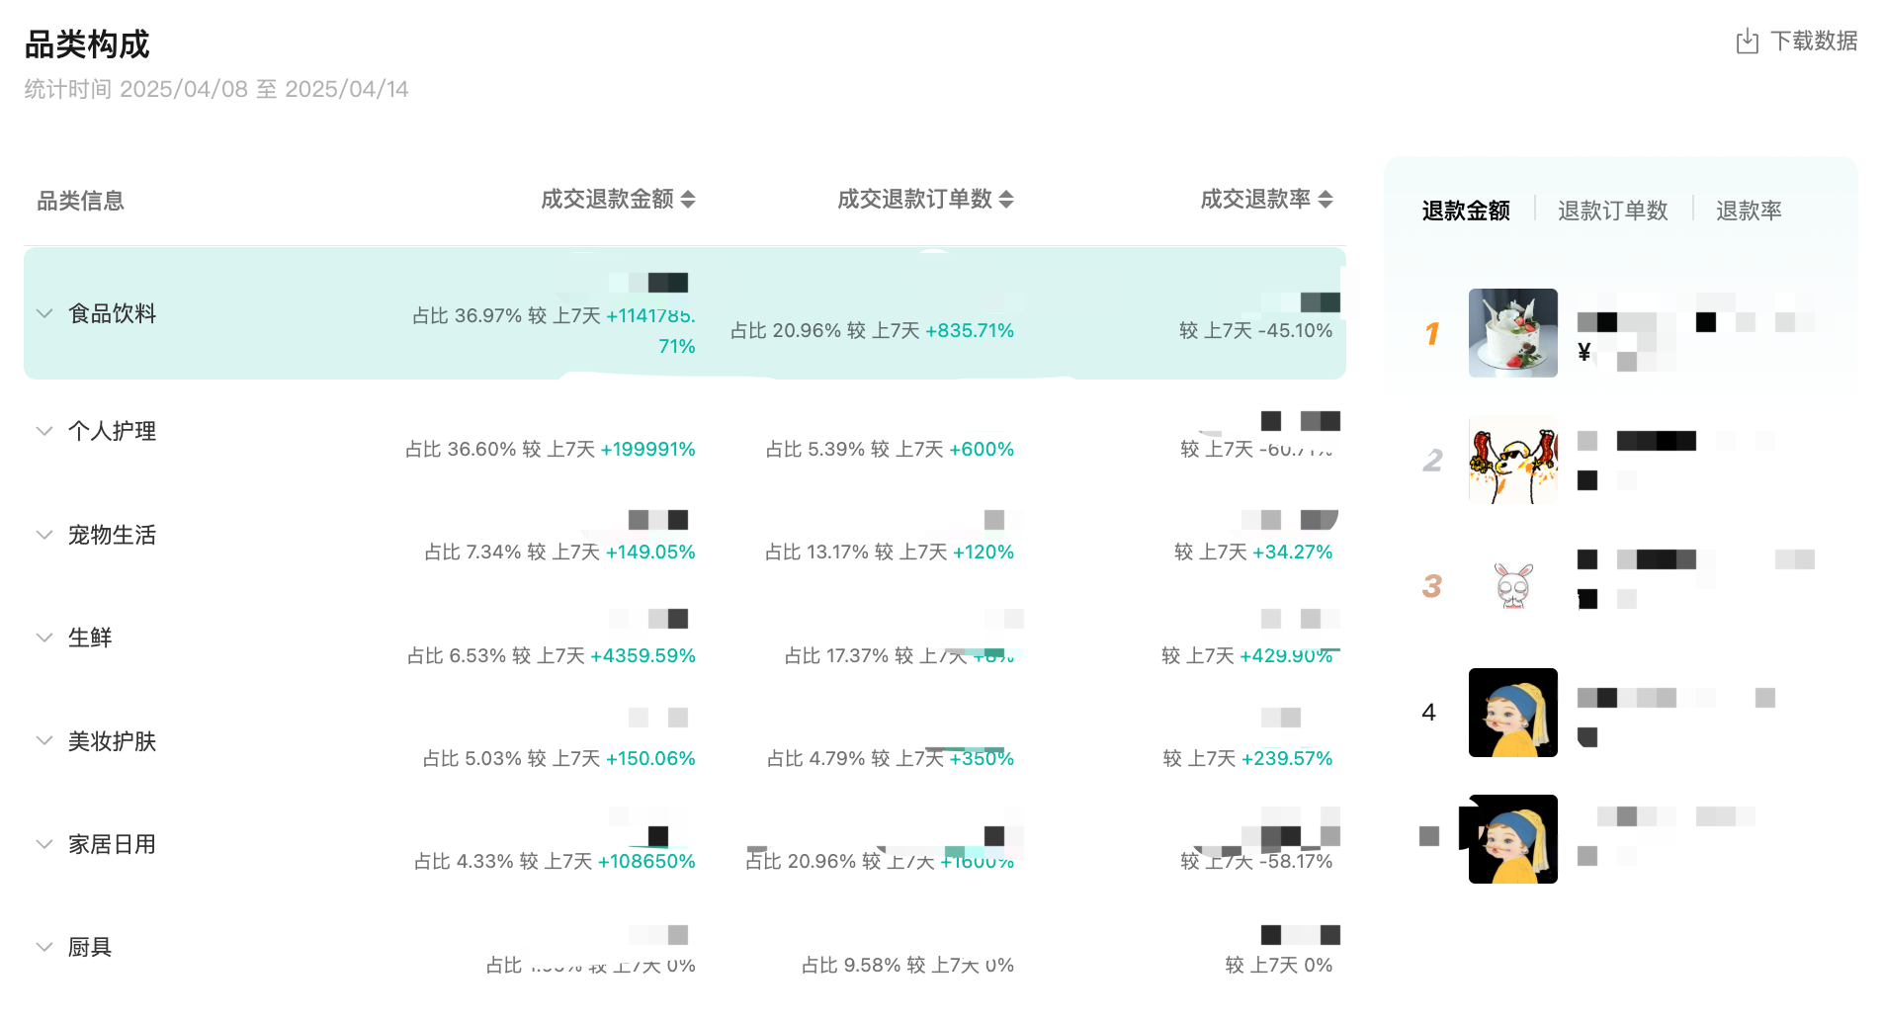The height and width of the screenshot is (1022, 1883).
Task: Expand the 宠物生活 category row
Action: (44, 535)
